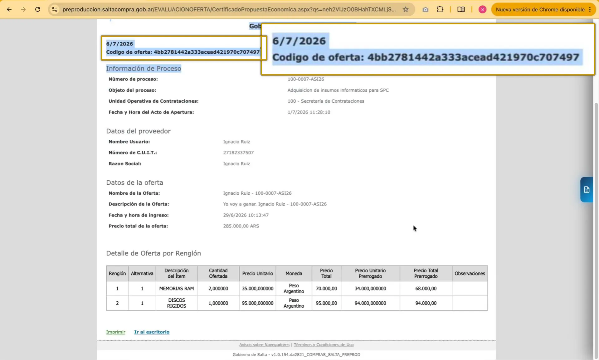
Task: Click the Cantidad Ofertada column header
Action: click(218, 274)
